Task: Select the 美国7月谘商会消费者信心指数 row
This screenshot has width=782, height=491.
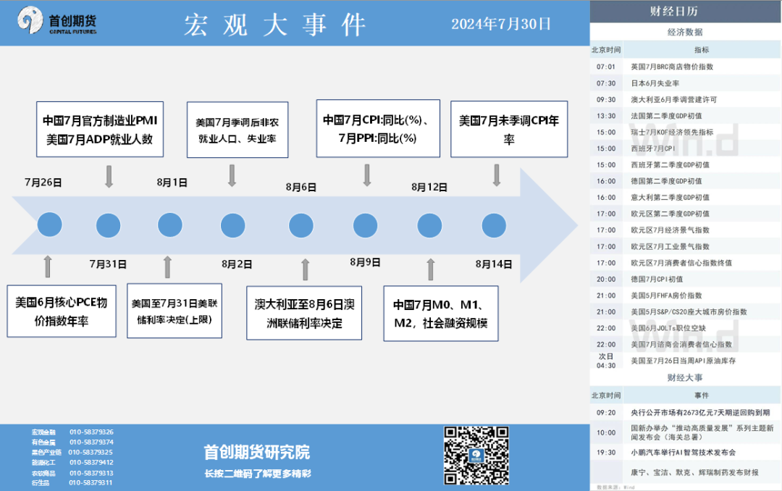Action: click(x=685, y=345)
